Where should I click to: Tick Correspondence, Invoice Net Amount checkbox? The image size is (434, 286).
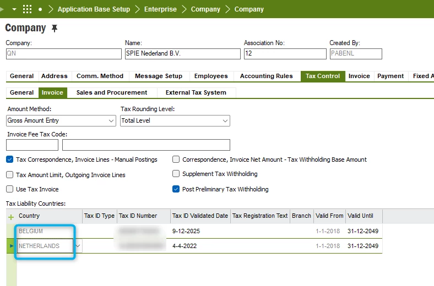point(176,159)
